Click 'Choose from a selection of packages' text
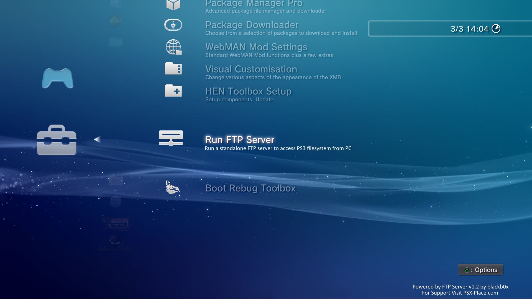 click(x=281, y=33)
